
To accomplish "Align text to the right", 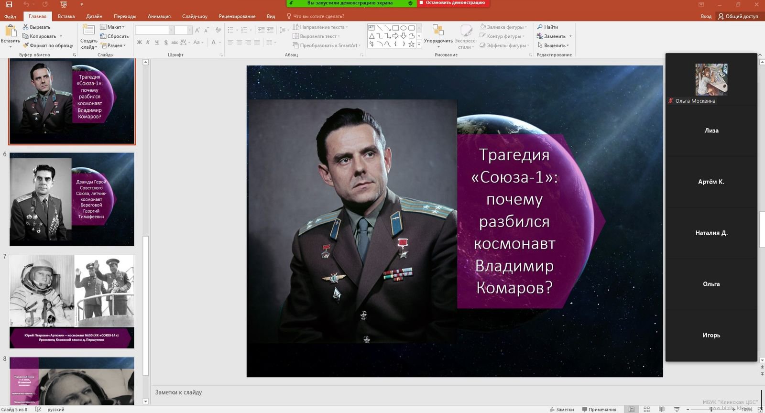I will coord(248,43).
